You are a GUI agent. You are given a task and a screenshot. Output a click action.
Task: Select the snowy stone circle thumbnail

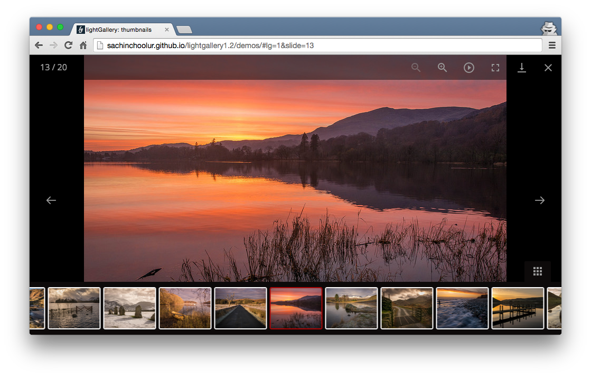[x=130, y=308]
